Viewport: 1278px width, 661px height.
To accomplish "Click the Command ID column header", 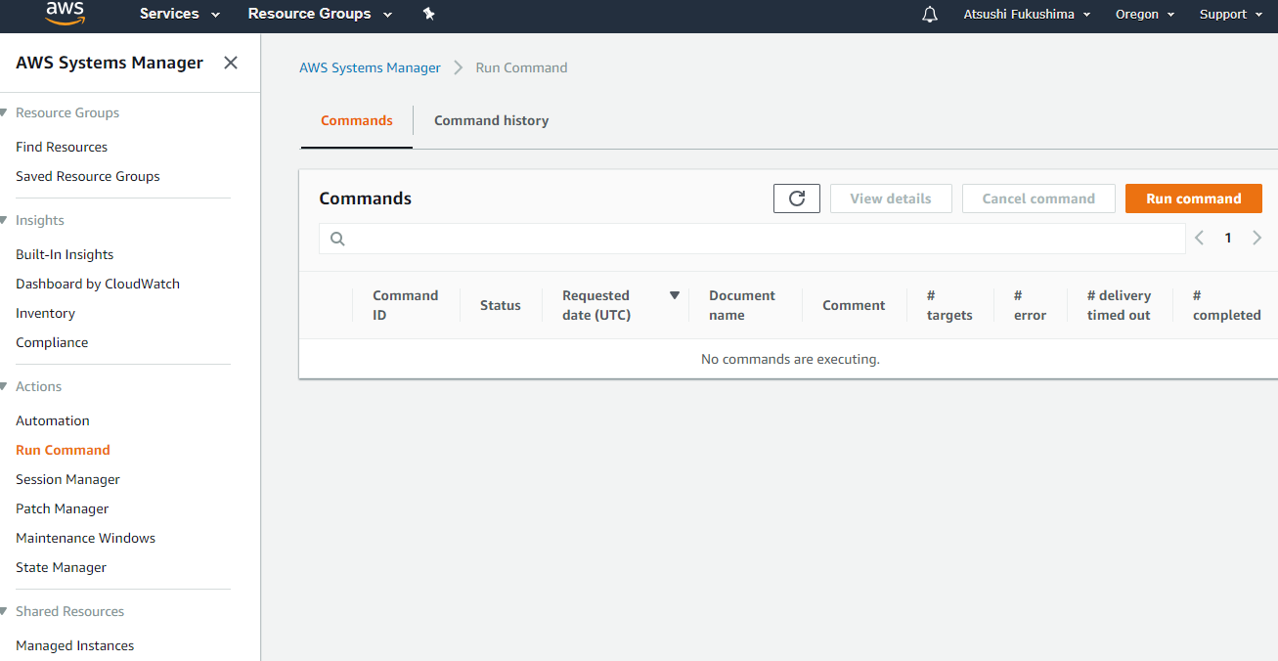I will [x=405, y=305].
